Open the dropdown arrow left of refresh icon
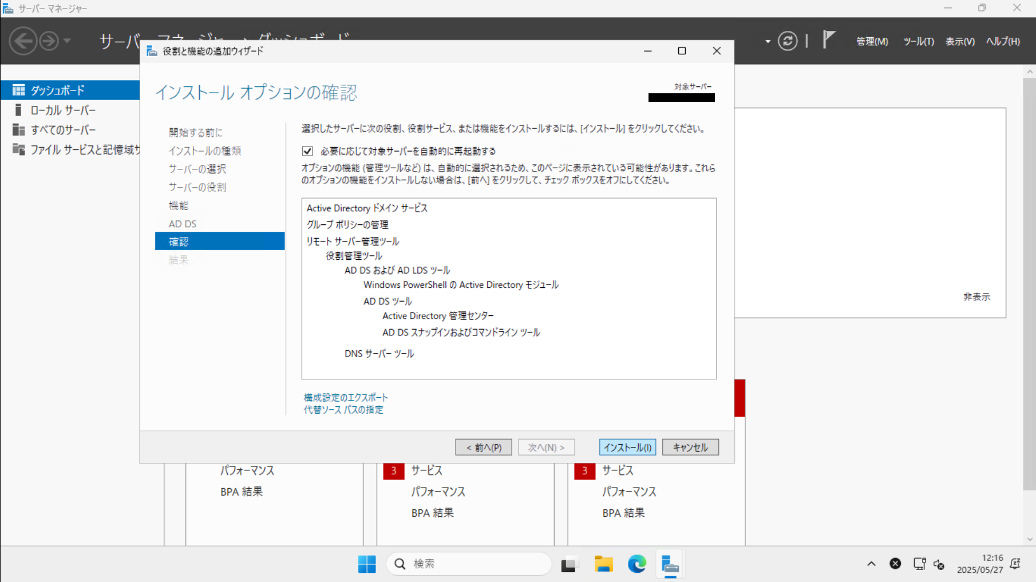This screenshot has width=1036, height=582. click(x=768, y=41)
